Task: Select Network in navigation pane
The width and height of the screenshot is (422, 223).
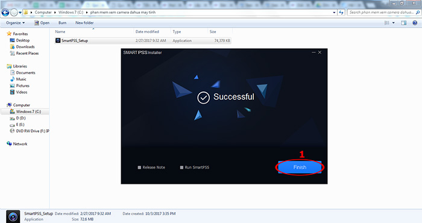Action: tap(20, 144)
